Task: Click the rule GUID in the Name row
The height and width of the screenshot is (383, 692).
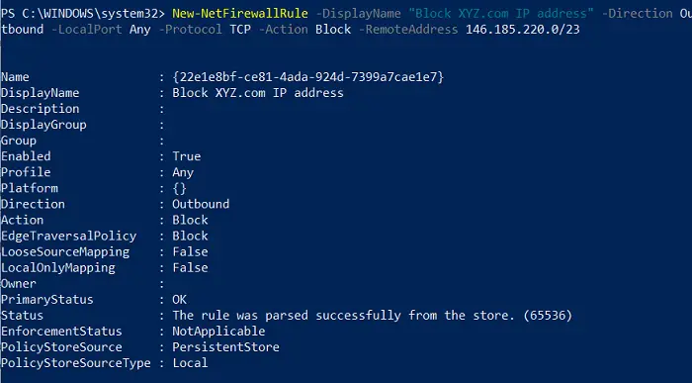Action: point(308,77)
